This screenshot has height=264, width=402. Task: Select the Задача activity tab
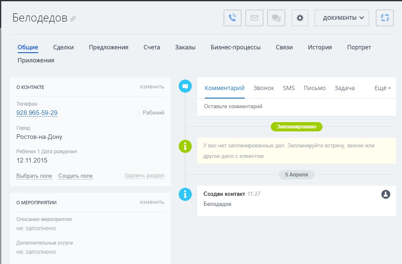pyautogui.click(x=344, y=88)
